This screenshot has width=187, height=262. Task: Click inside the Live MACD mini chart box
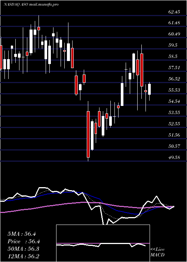[103, 243]
